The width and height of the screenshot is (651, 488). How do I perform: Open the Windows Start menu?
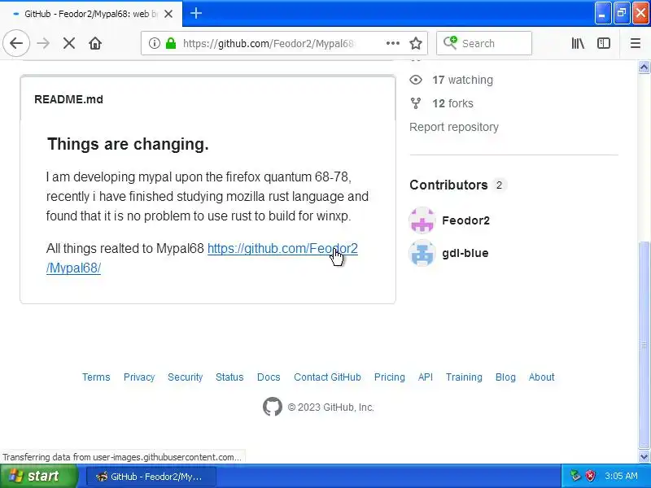click(x=38, y=476)
